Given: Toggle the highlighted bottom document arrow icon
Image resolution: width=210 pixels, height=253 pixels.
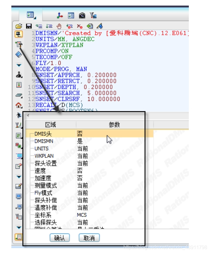Looking at the screenshot, I should pyautogui.click(x=18, y=237).
